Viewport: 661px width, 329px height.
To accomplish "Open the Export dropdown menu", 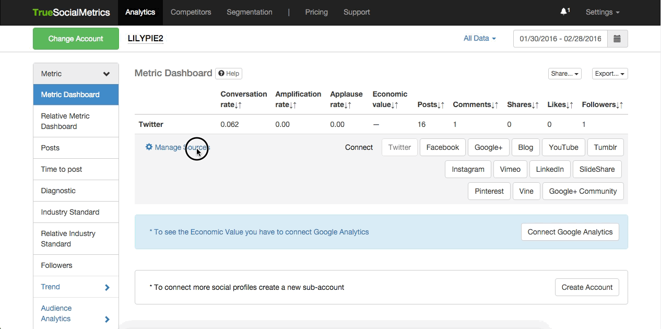I will 609,74.
